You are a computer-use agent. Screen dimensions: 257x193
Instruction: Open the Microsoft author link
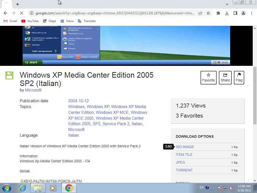click(x=33, y=90)
